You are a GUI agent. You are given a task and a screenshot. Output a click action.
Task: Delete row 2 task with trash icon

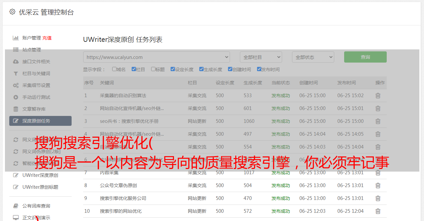tap(378, 108)
